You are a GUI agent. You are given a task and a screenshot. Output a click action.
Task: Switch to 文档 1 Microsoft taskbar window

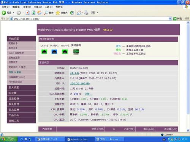109,139
